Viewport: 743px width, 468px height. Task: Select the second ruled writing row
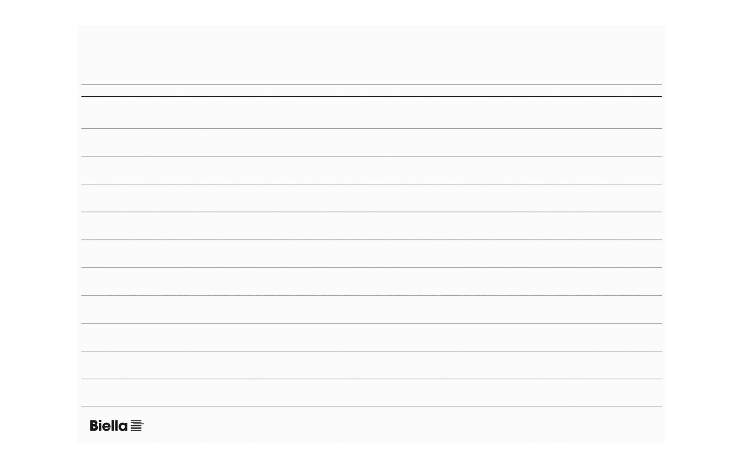[x=371, y=142]
